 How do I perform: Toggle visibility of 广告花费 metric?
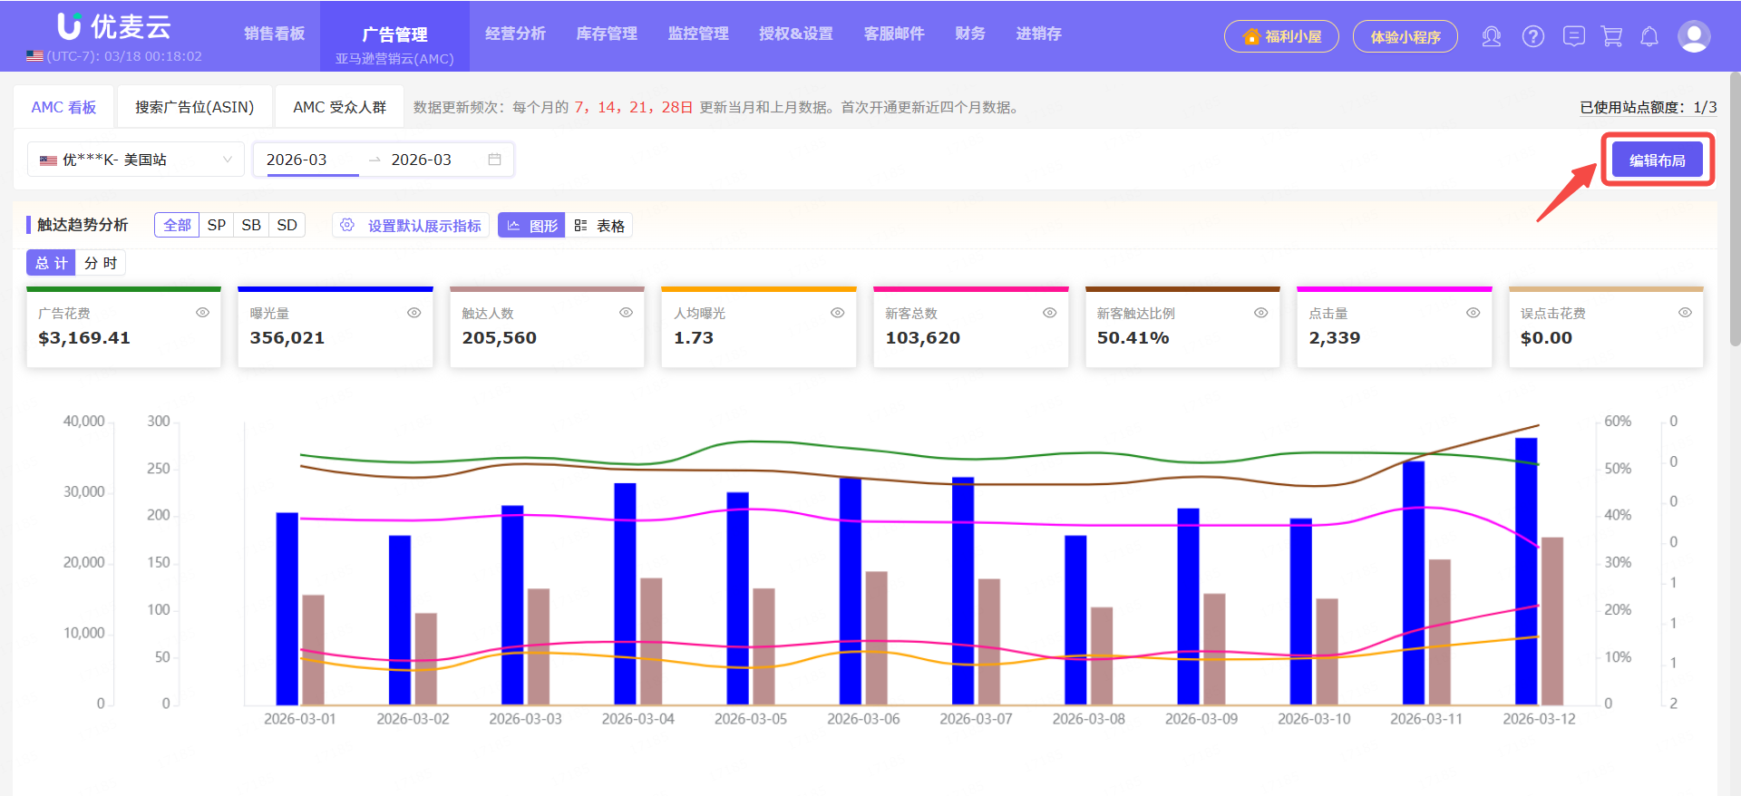tap(202, 313)
